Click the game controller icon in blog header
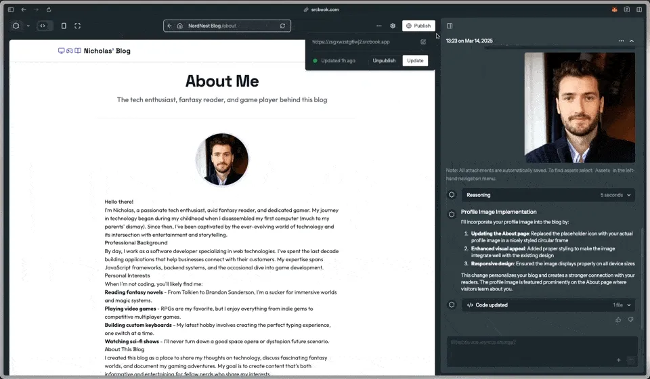Image resolution: width=650 pixels, height=379 pixels. (x=69, y=51)
